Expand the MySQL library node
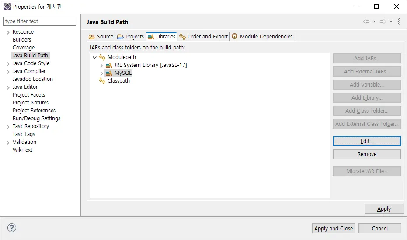This screenshot has height=240, width=407. pyautogui.click(x=101, y=73)
